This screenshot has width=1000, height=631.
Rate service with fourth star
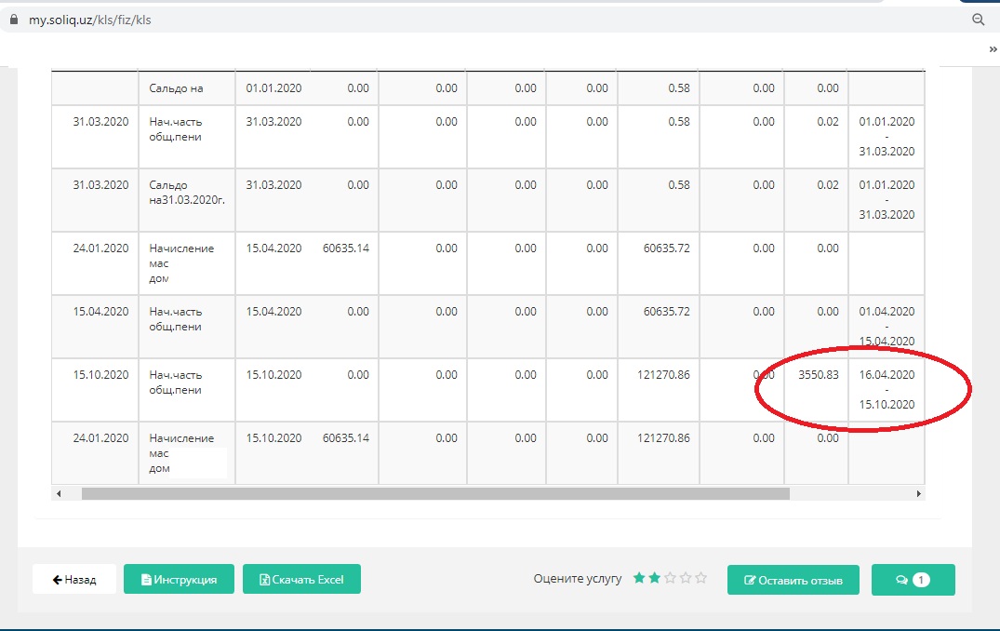[x=686, y=578]
